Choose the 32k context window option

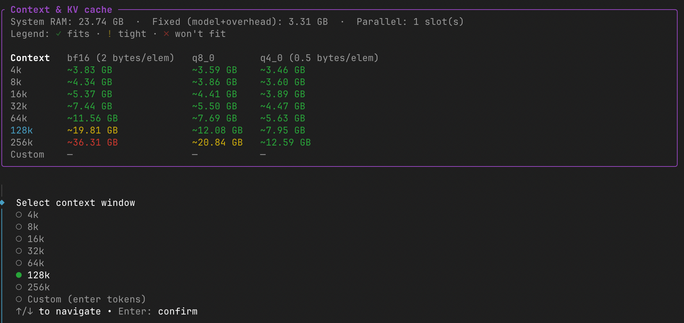point(30,251)
